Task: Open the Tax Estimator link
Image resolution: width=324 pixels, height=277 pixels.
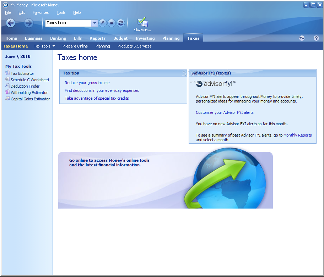Action: click(x=22, y=73)
